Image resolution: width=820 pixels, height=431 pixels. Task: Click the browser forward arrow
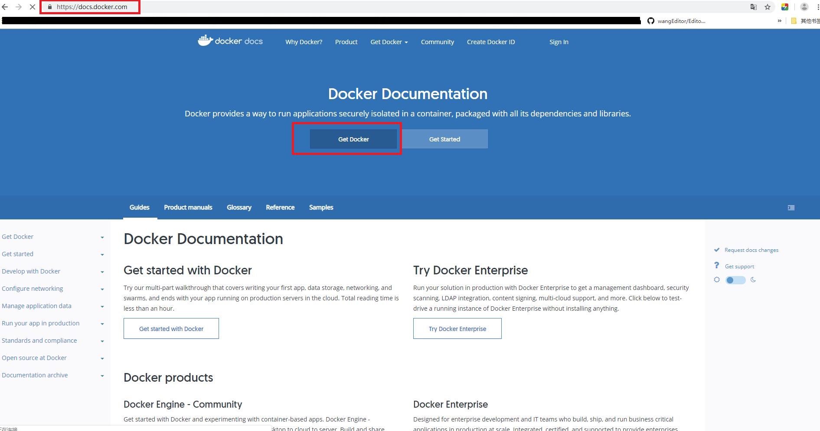[x=19, y=7]
